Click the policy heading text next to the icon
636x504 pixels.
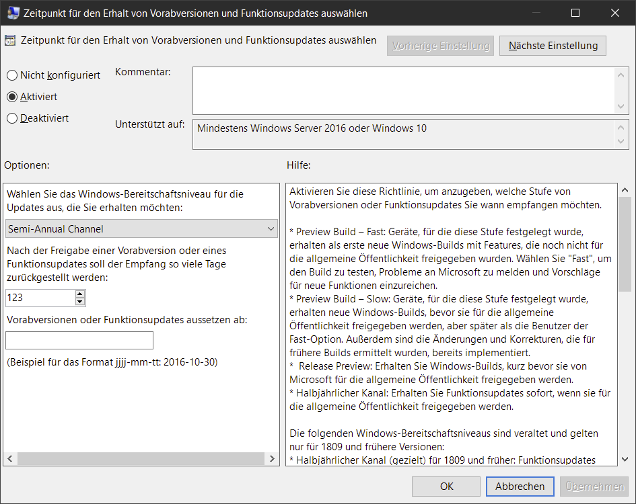tap(199, 40)
